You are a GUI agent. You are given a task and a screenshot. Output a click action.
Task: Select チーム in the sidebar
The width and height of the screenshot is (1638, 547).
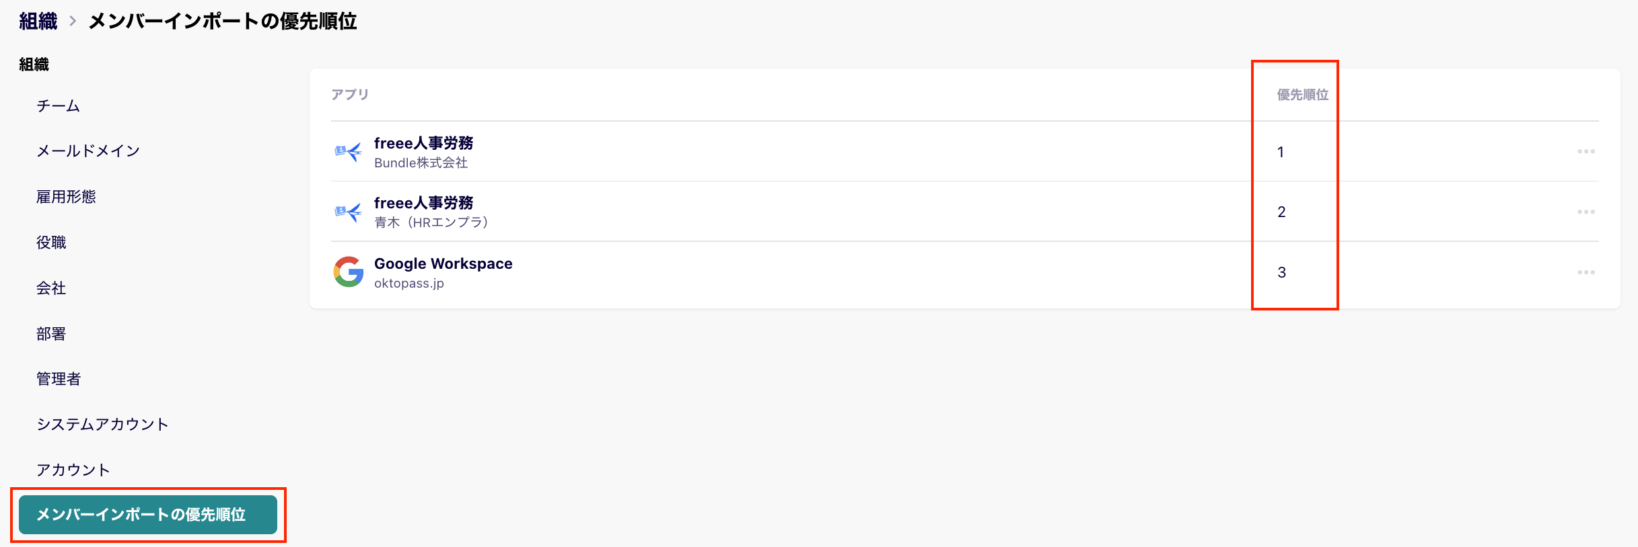(58, 106)
